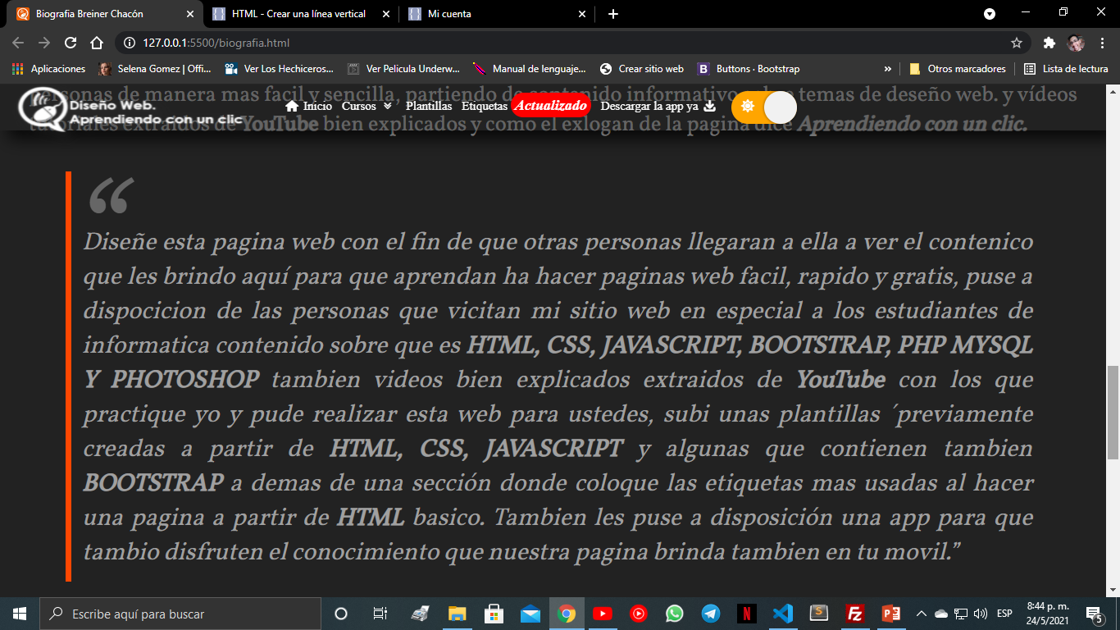Click the taskbar search box

click(x=180, y=614)
